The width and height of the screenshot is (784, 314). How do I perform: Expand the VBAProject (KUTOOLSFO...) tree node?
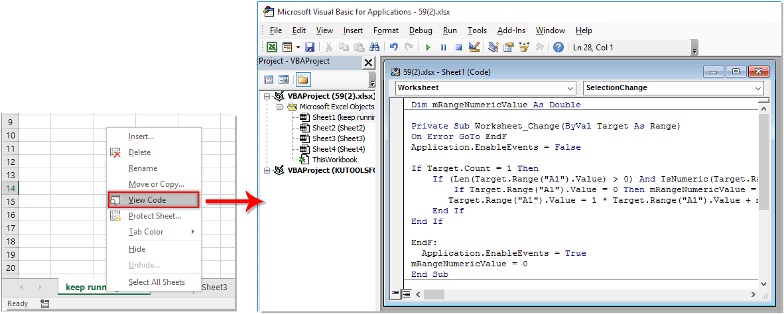pyautogui.click(x=267, y=170)
